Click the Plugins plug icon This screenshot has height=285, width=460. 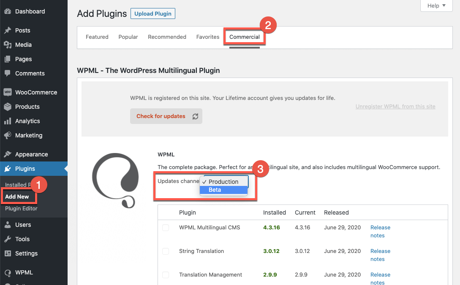tap(8, 169)
